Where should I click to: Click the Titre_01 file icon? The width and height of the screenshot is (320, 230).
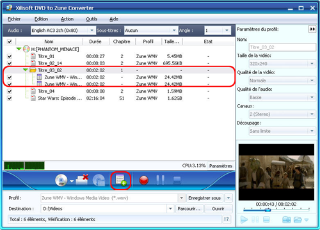point(33,56)
